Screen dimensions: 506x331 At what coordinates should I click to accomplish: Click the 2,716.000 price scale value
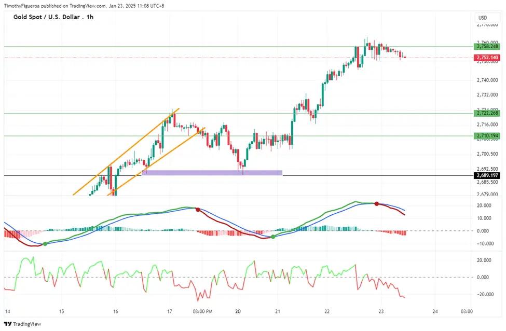point(487,125)
